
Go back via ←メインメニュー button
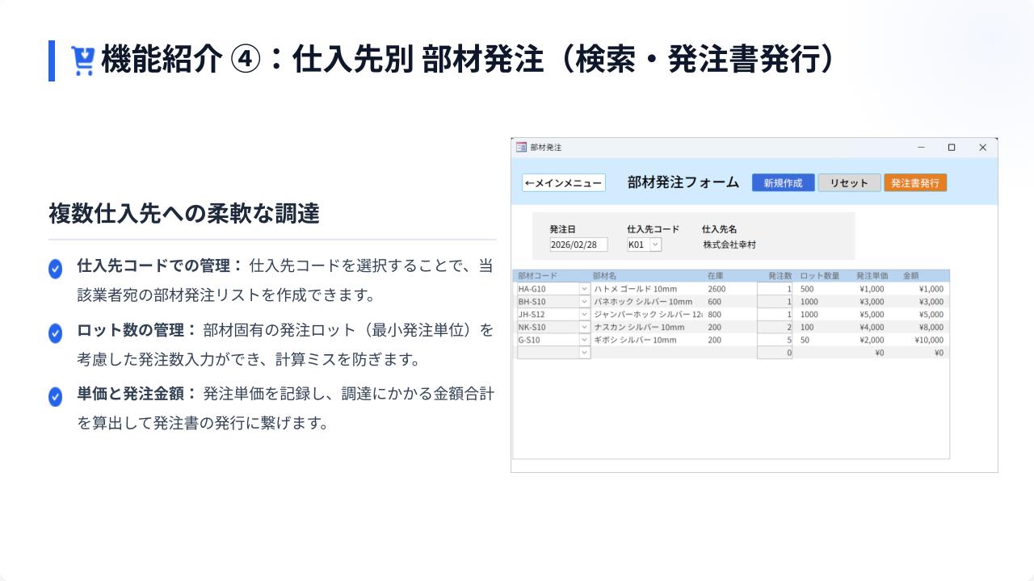[x=563, y=183]
